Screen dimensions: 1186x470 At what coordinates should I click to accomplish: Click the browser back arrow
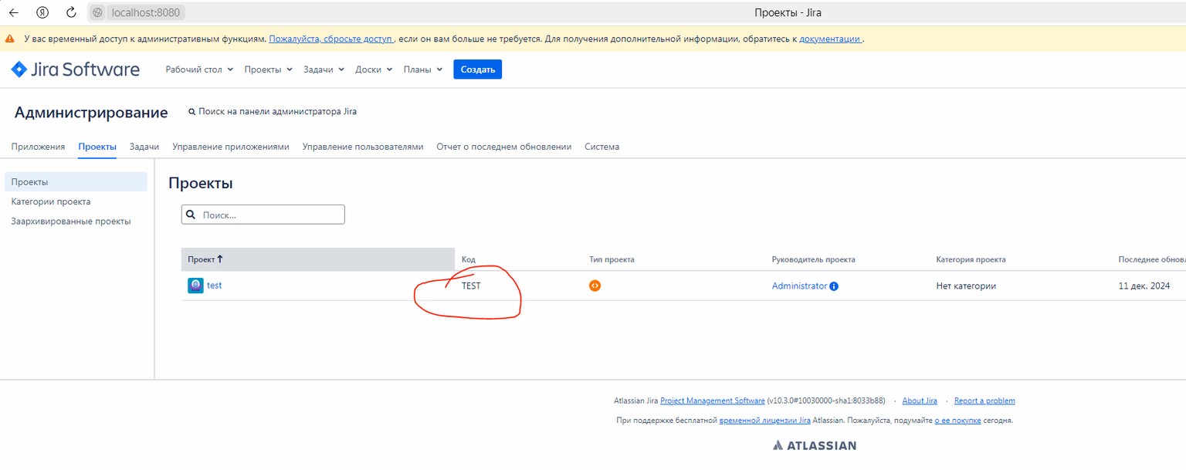click(13, 12)
